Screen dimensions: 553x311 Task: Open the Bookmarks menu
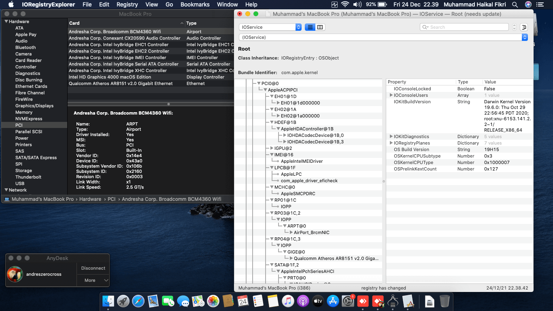coord(195,4)
